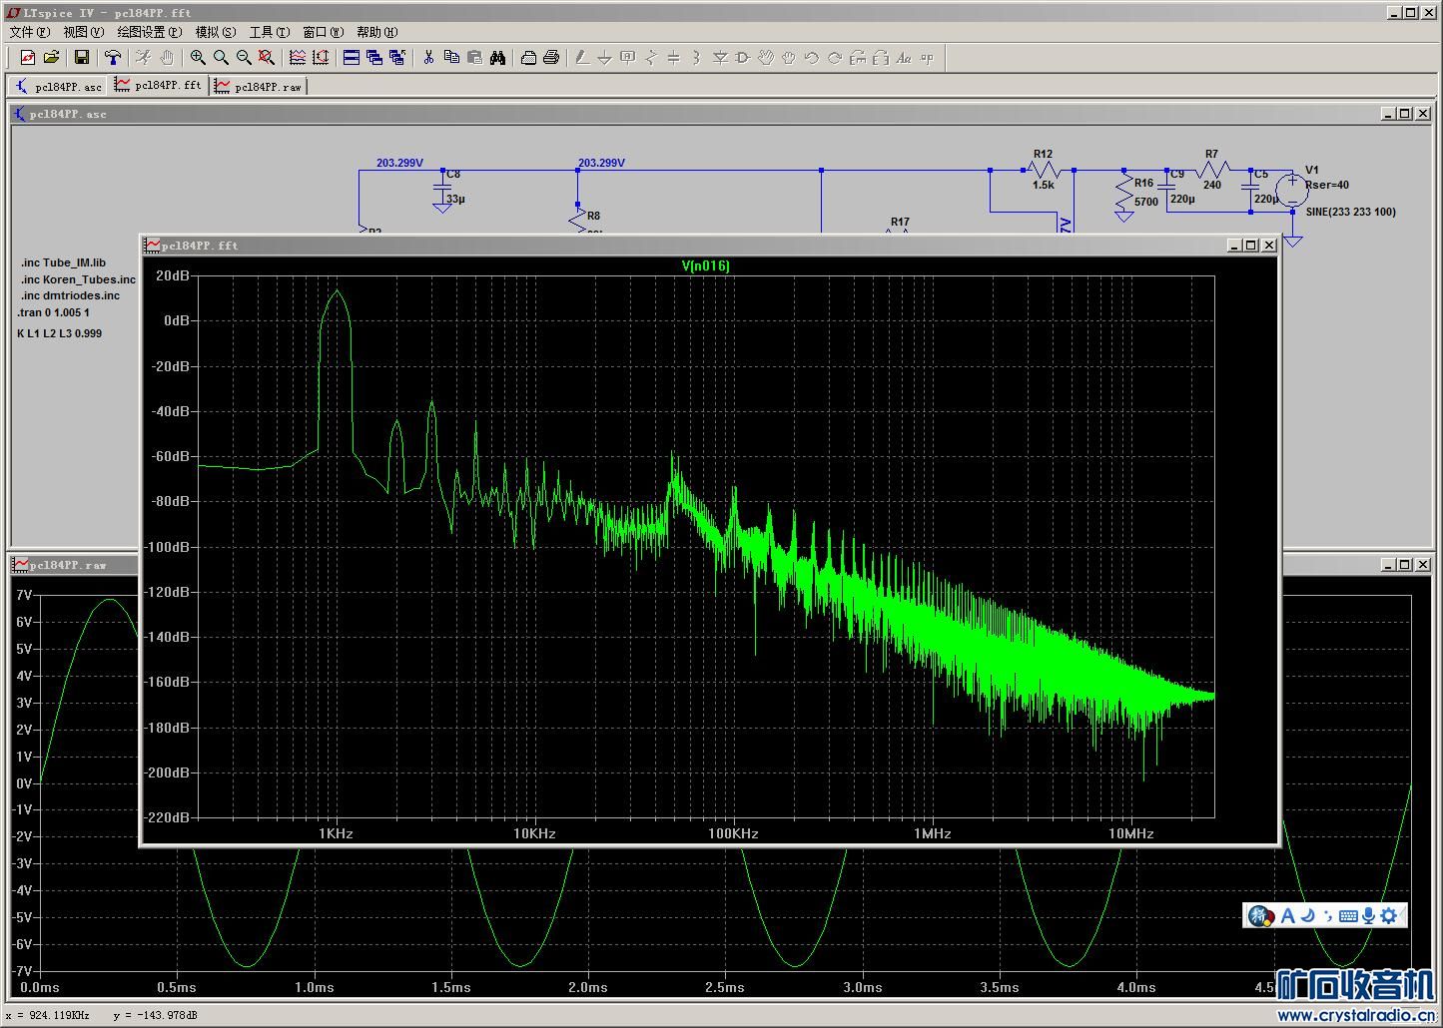1443x1028 pixels.
Task: Open the 文件(F) menu
Action: [29, 32]
